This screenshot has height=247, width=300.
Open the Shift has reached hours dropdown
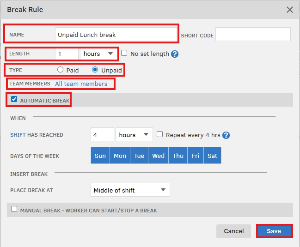(x=134, y=135)
